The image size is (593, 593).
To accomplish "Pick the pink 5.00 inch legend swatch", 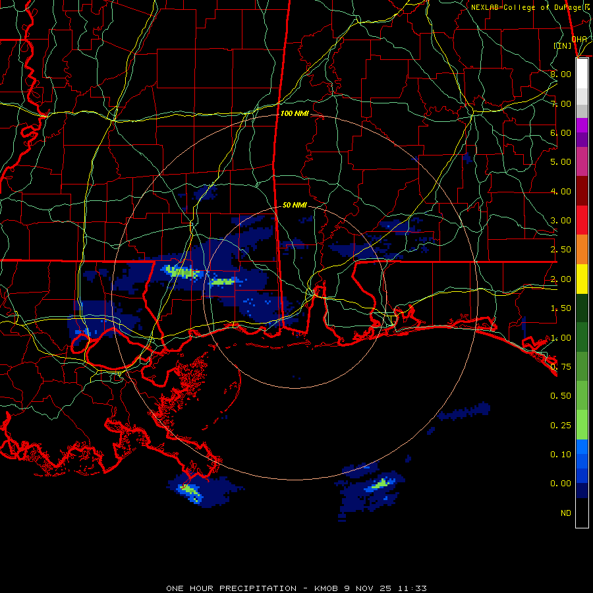I will pos(582,162).
